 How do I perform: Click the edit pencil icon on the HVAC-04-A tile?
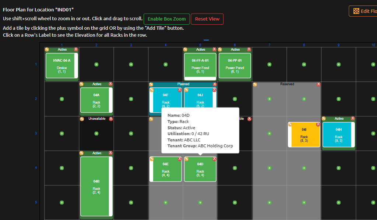(46, 49)
